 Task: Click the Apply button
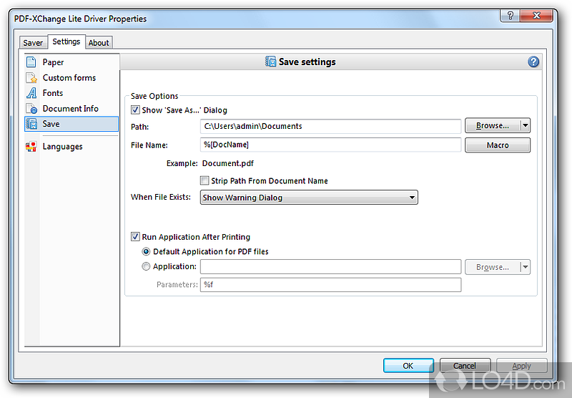pos(521,366)
